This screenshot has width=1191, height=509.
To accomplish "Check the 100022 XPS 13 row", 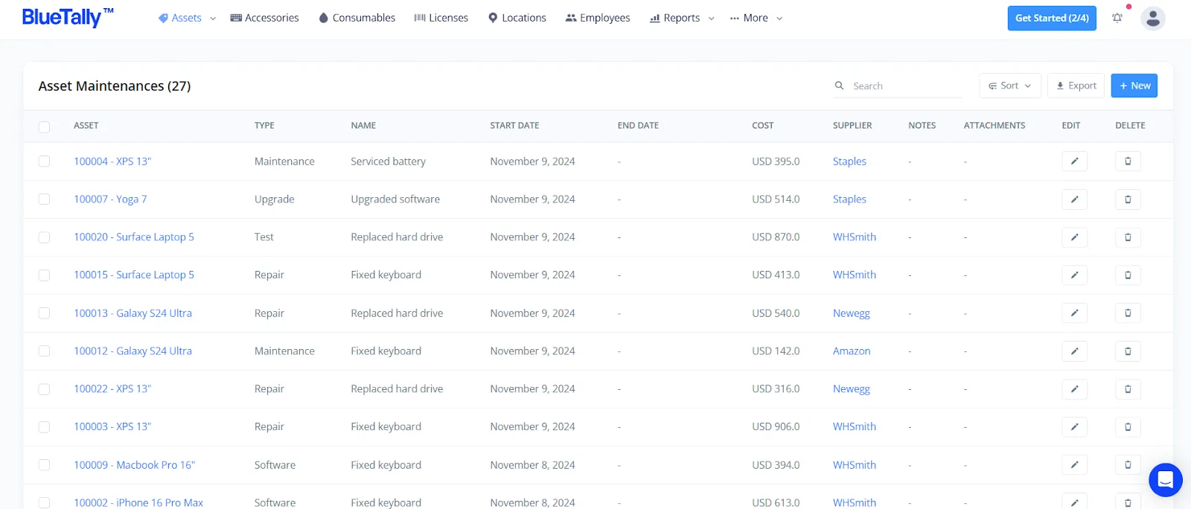I will coord(45,389).
